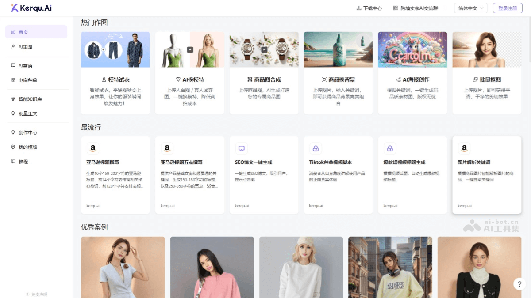Open the help question mark button

pos(519,284)
